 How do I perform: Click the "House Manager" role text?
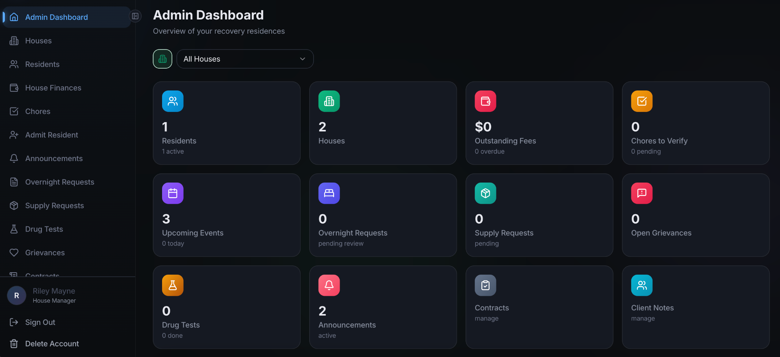point(54,301)
